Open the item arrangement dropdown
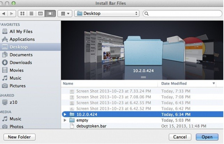224x144 pixels. pos(65,14)
